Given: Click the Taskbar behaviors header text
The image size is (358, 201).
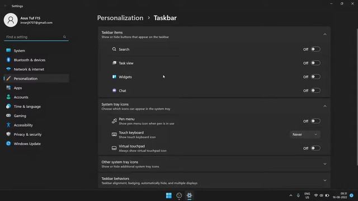Looking at the screenshot, I should coord(115,179).
